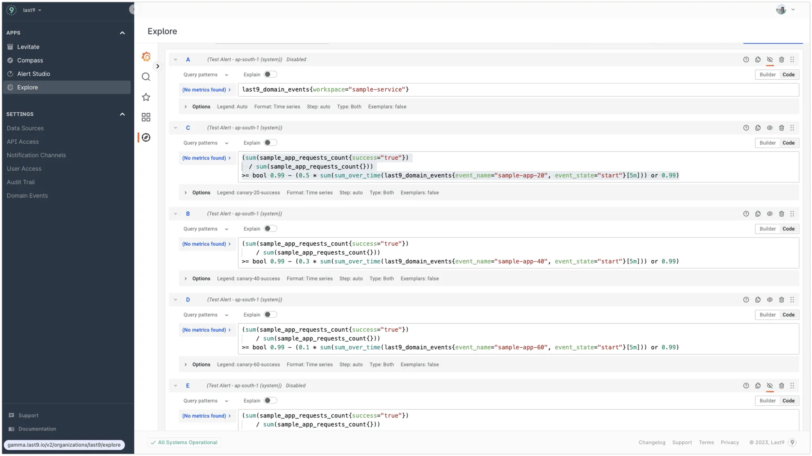
Task: Go to Audit Trail settings
Action: [x=20, y=182]
